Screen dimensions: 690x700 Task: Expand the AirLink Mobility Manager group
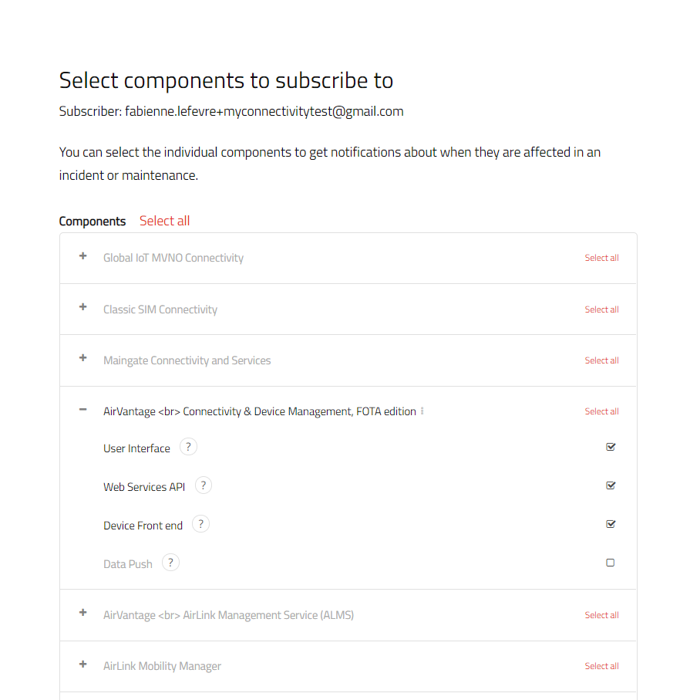click(x=83, y=664)
